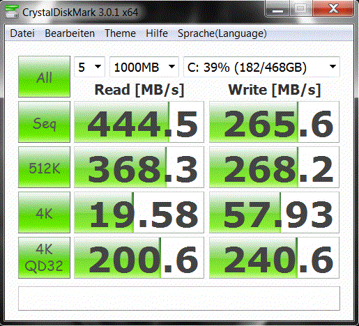This screenshot has width=359, height=326.
Task: Run all benchmarks with the All button
Action: (44, 77)
